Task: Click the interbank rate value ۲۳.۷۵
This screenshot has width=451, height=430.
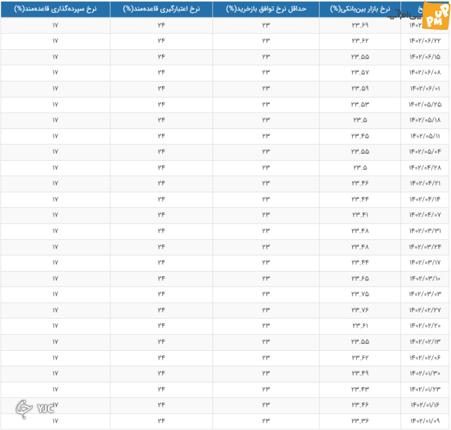Action: 360,294
